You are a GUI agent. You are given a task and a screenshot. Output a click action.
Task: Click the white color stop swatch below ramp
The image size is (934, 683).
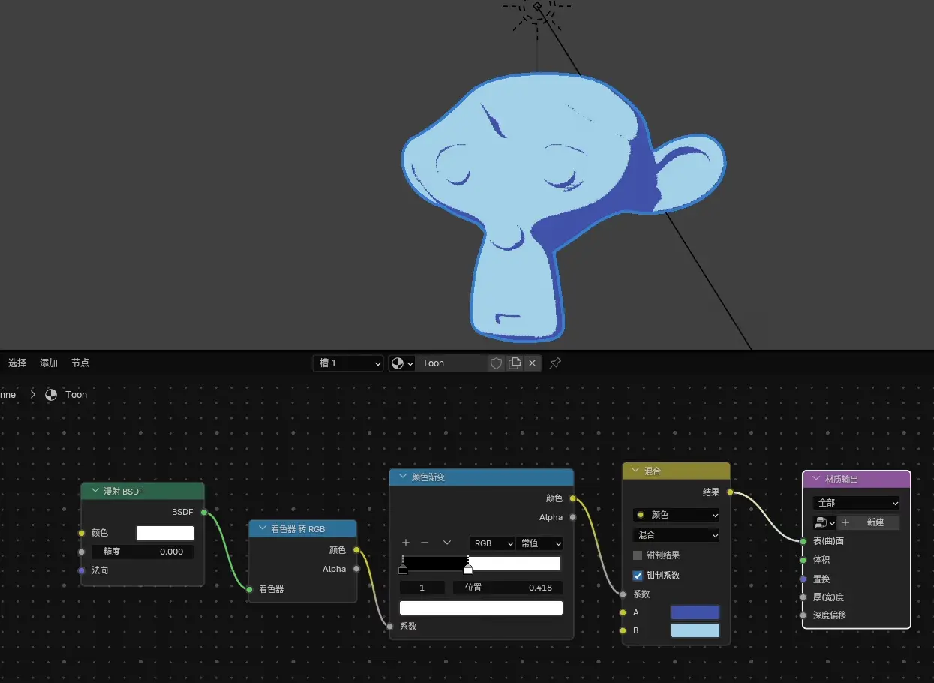coord(481,608)
